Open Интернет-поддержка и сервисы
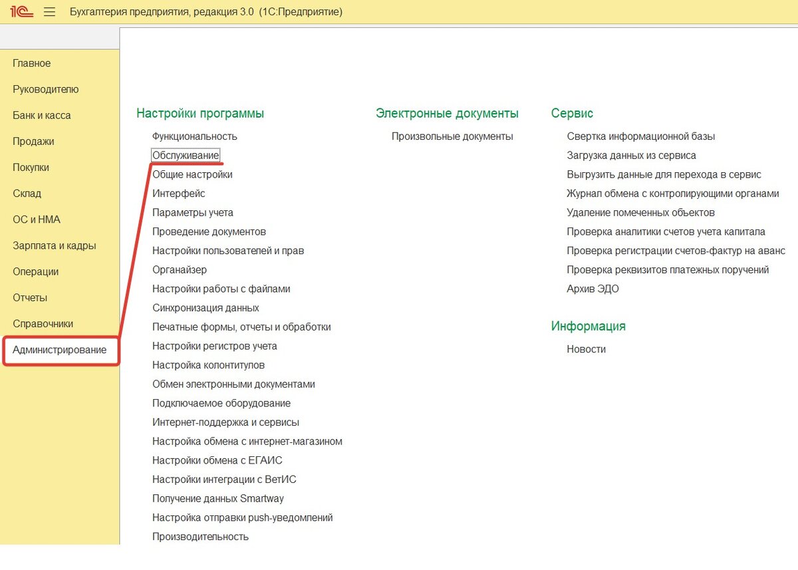The height and width of the screenshot is (570, 798). click(x=225, y=422)
